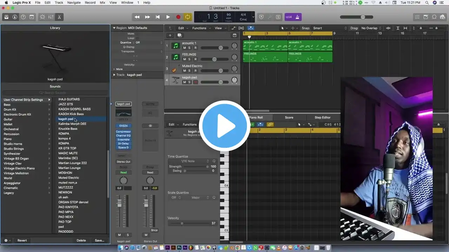This screenshot has height=252, width=449.
Task: Click the EXS24 instrument slot
Action: click(123, 126)
